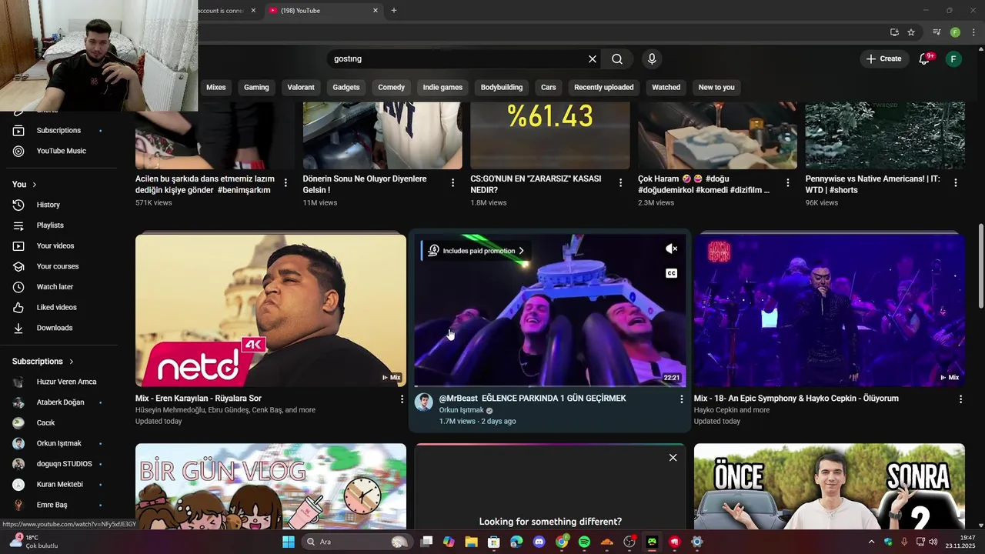The height and width of the screenshot is (554, 985).
Task: Open options for CS:GO kasası video
Action: pos(621,183)
